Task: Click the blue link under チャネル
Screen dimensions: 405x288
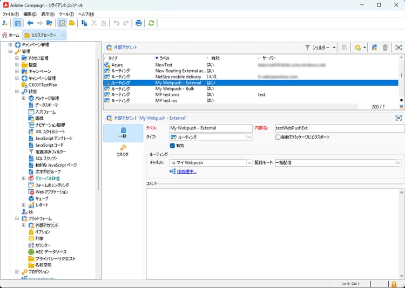Action: (186, 172)
